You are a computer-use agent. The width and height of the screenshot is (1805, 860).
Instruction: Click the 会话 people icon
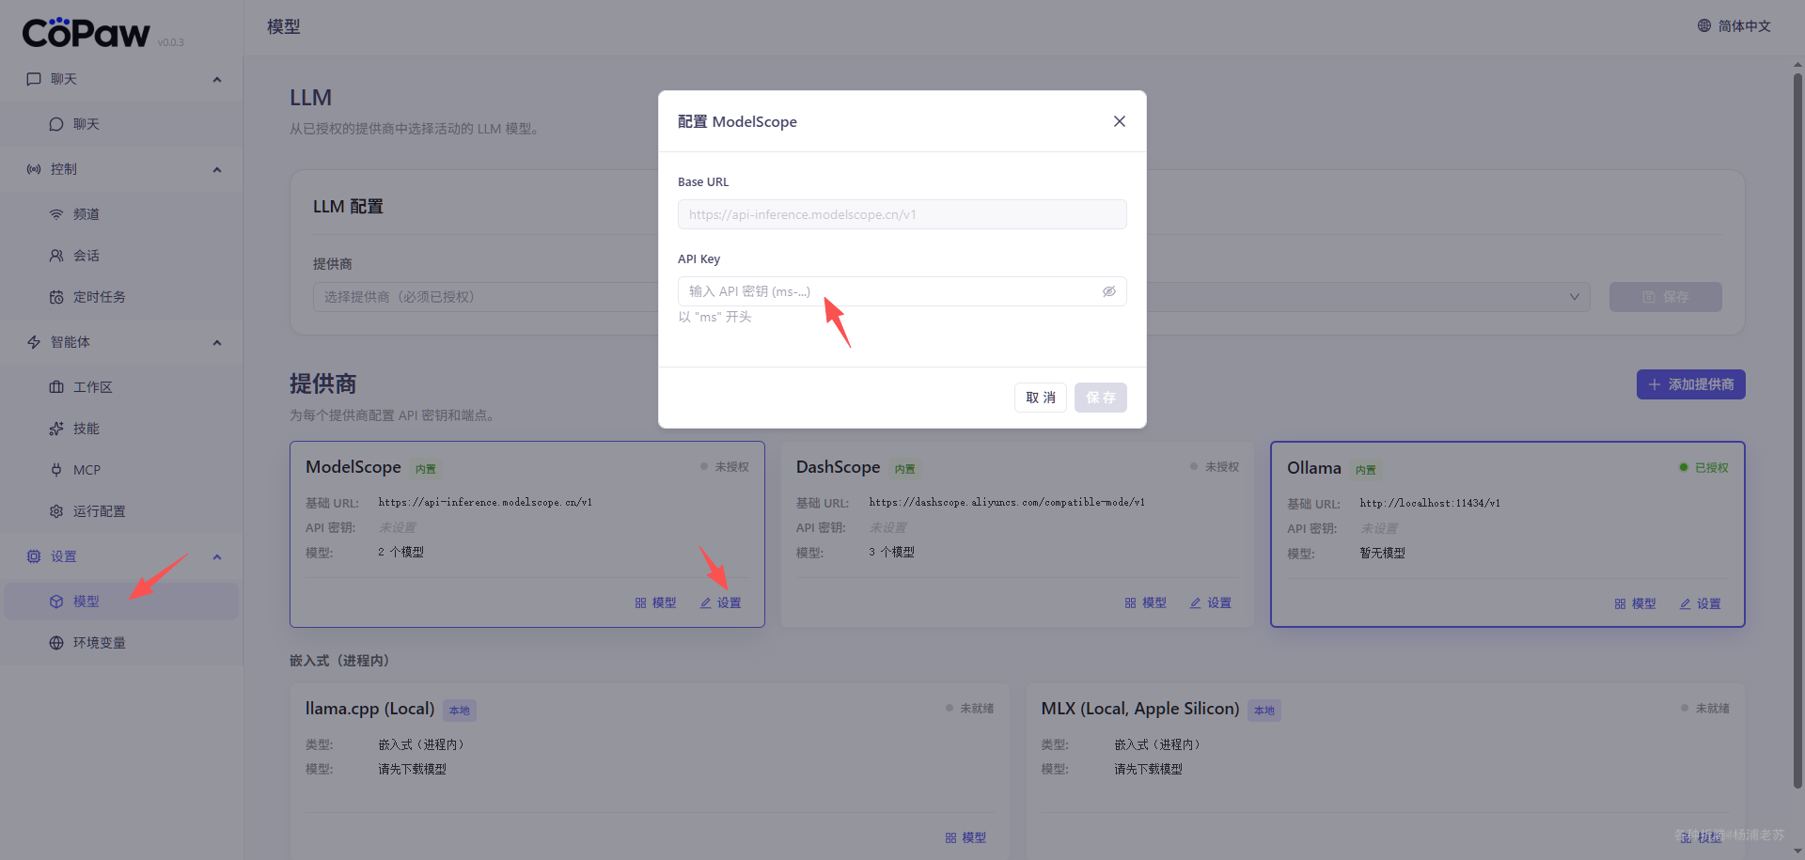[x=56, y=256]
